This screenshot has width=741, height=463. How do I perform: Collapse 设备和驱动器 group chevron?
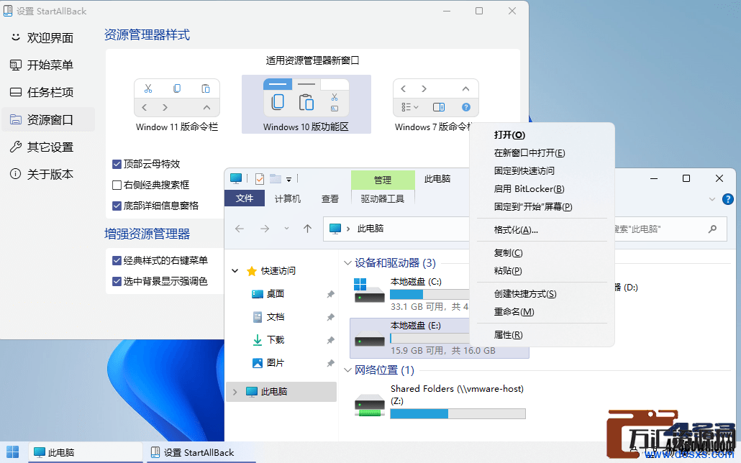click(x=347, y=263)
